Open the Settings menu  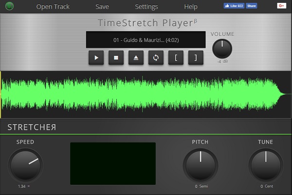click(146, 7)
